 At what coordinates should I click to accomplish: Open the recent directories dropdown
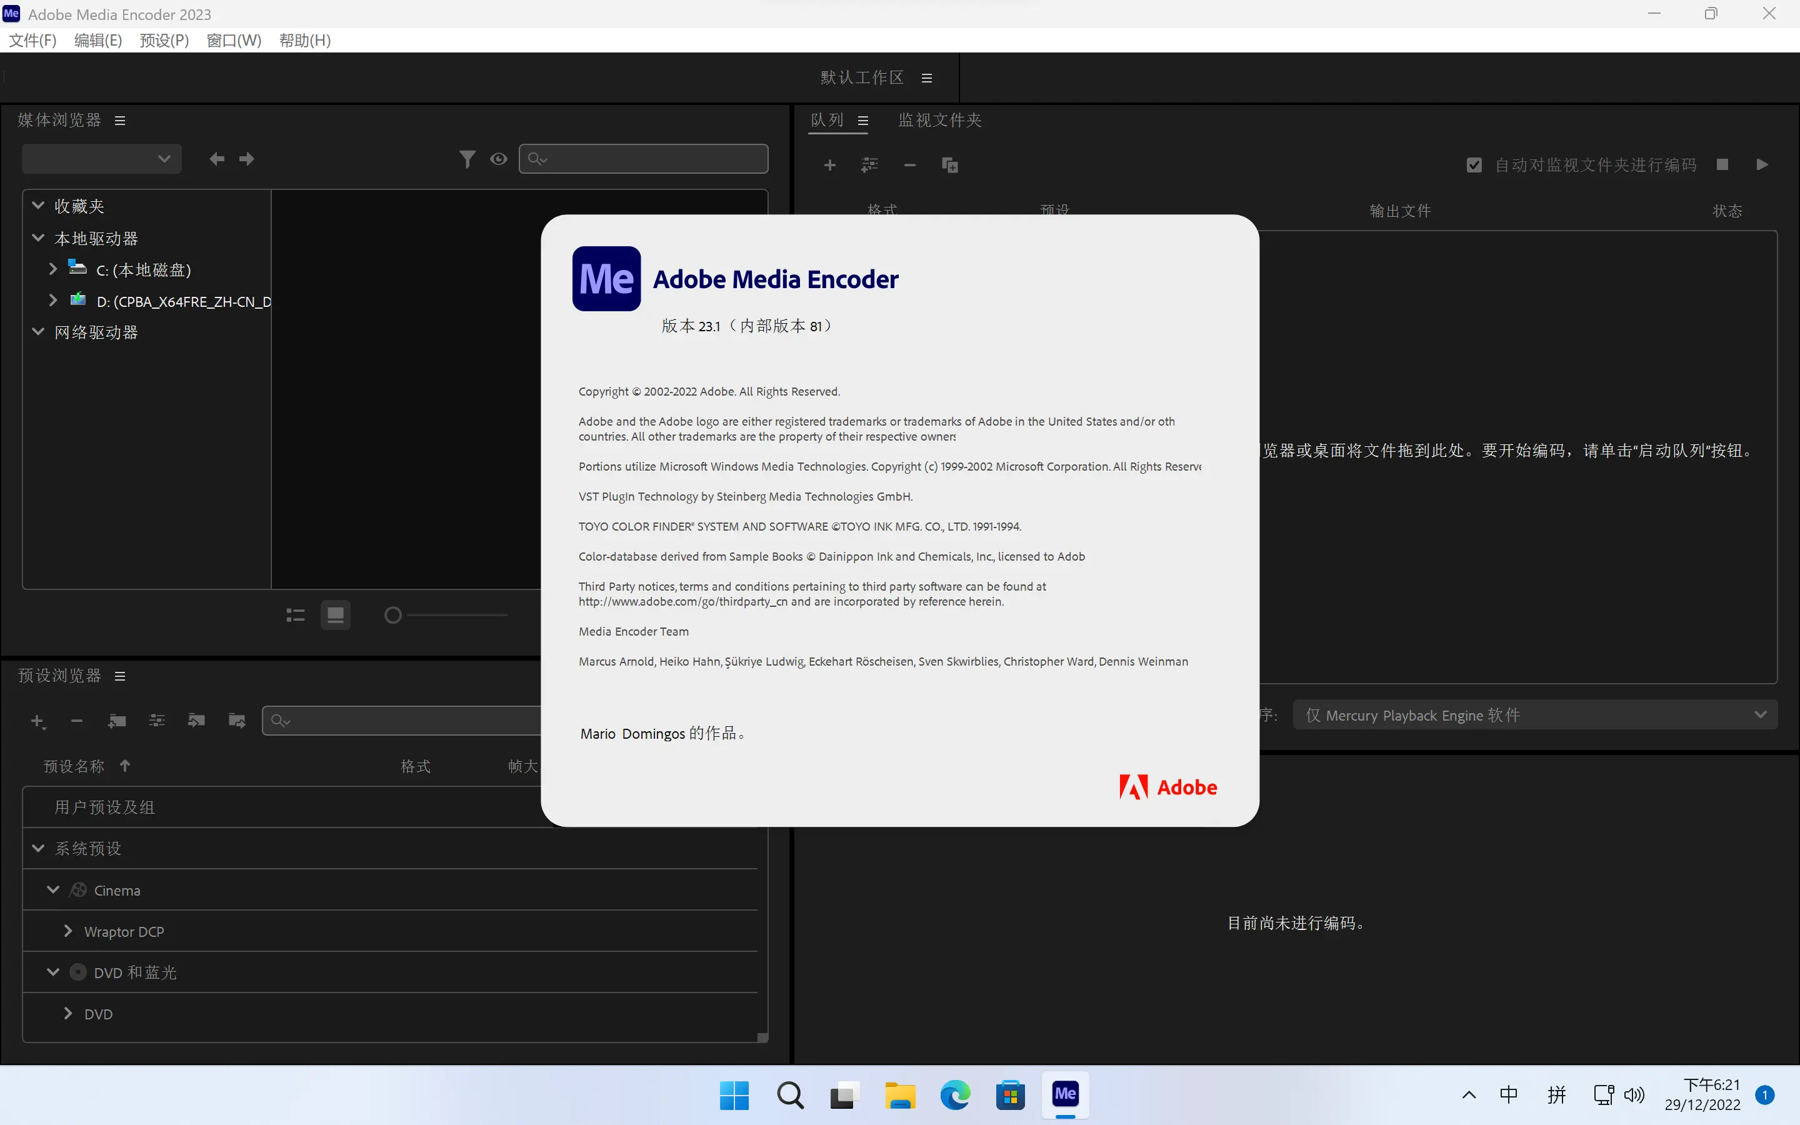(102, 159)
